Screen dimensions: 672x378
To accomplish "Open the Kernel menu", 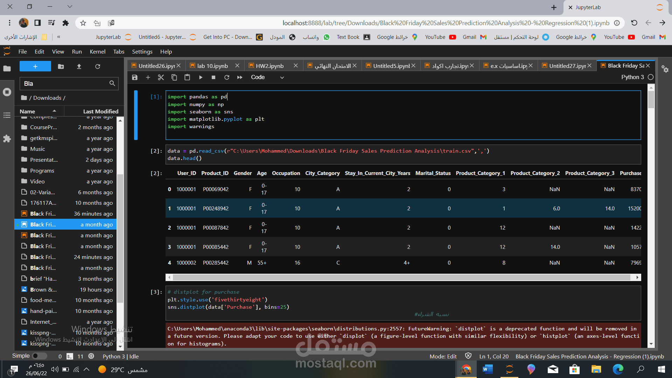I will click(97, 51).
